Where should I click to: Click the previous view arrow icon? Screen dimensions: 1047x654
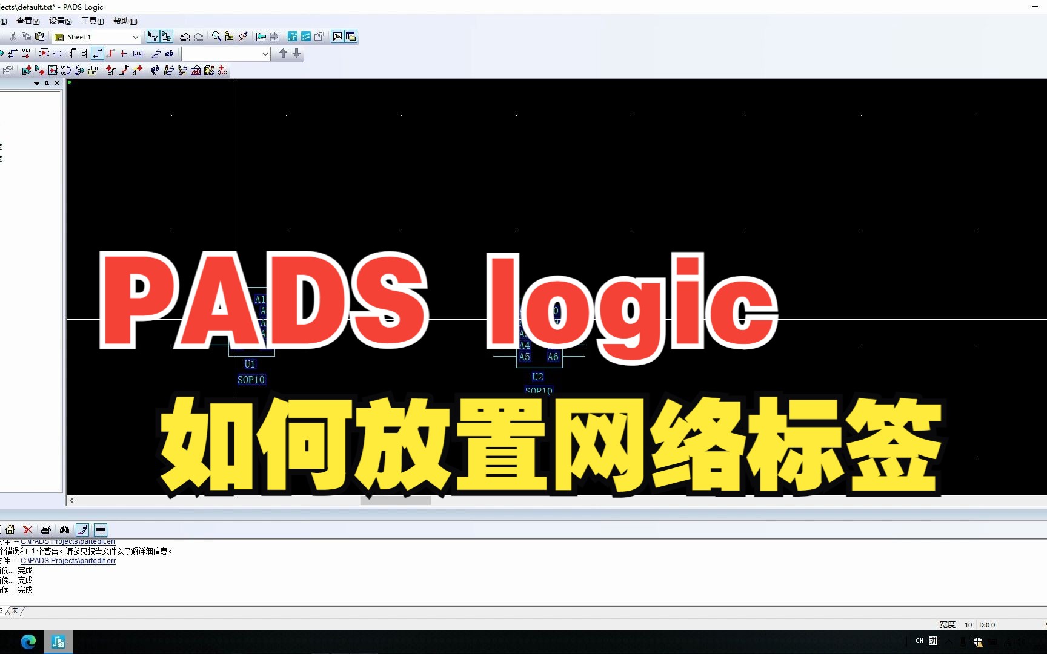click(261, 36)
